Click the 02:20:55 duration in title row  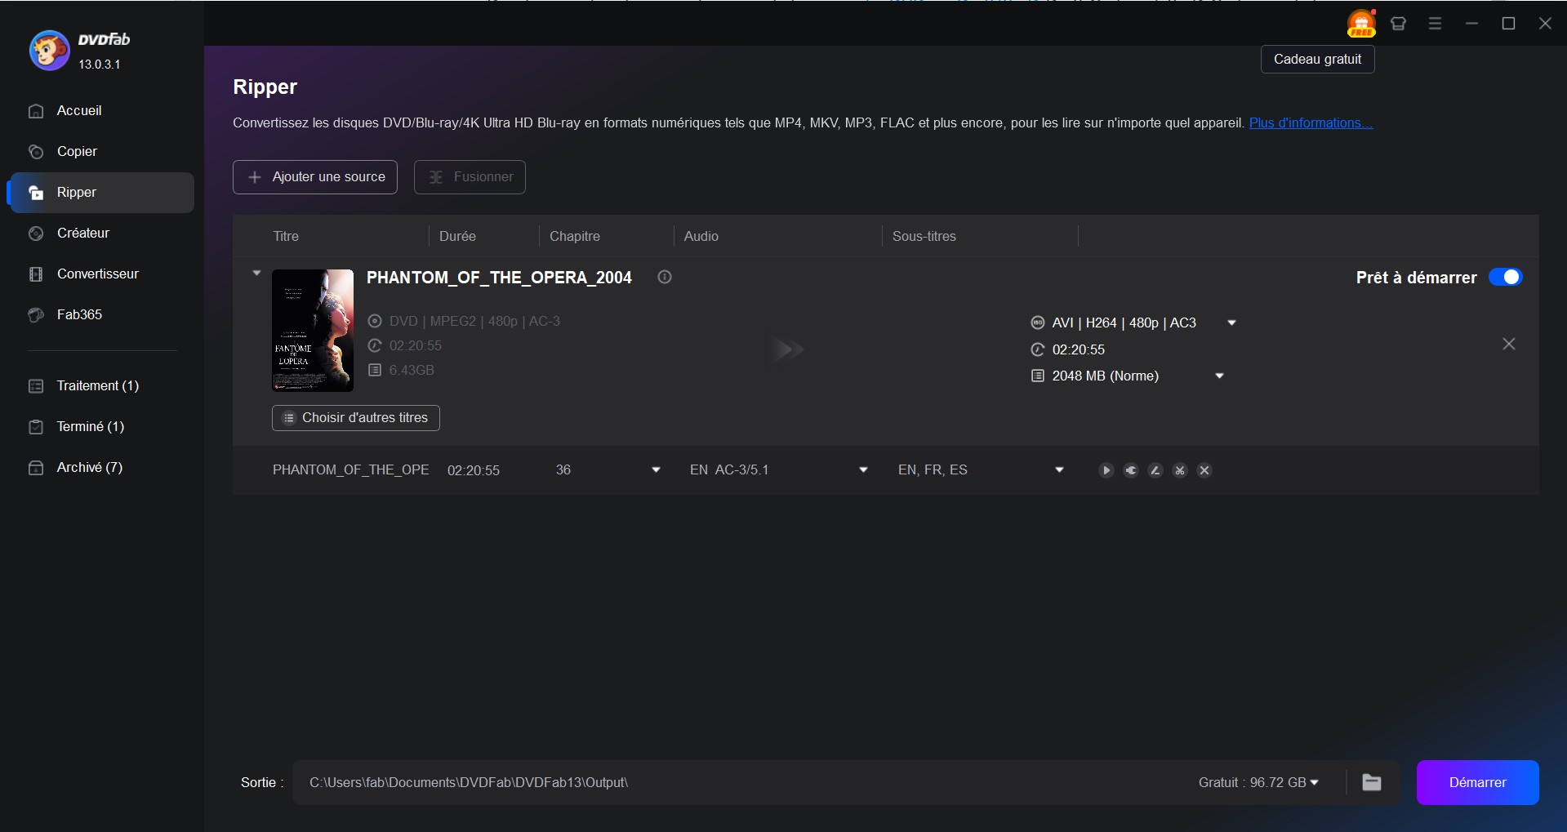[474, 470]
